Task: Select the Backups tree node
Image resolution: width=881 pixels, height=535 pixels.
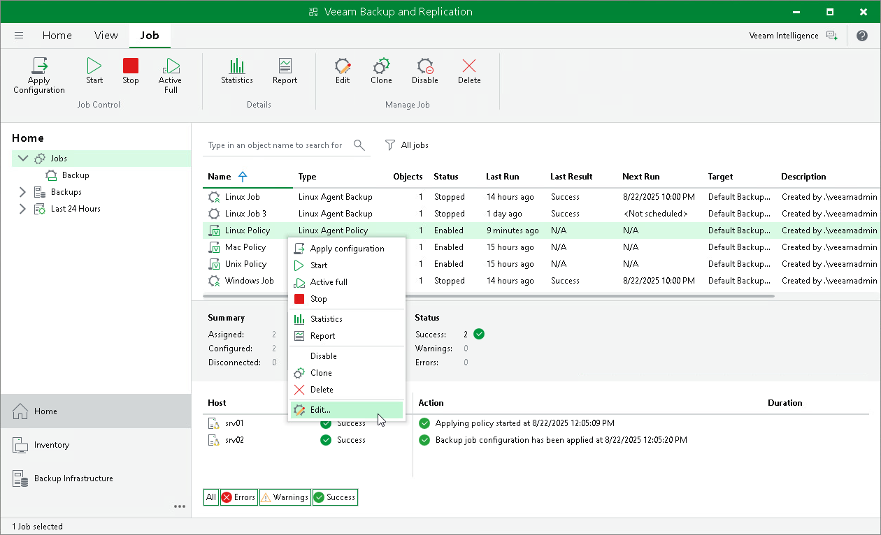Action: [66, 192]
